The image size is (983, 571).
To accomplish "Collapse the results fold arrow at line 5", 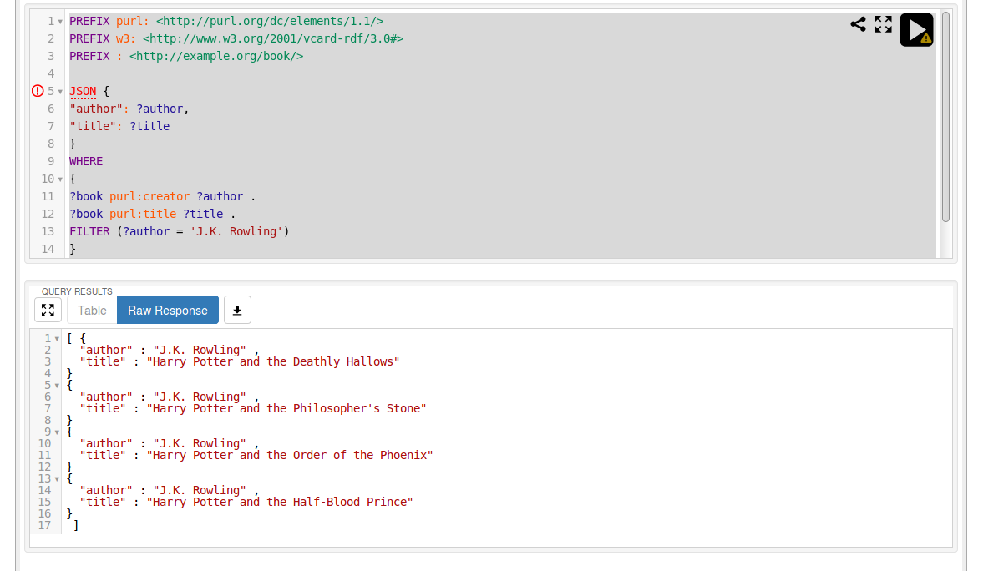I will coord(57,386).
